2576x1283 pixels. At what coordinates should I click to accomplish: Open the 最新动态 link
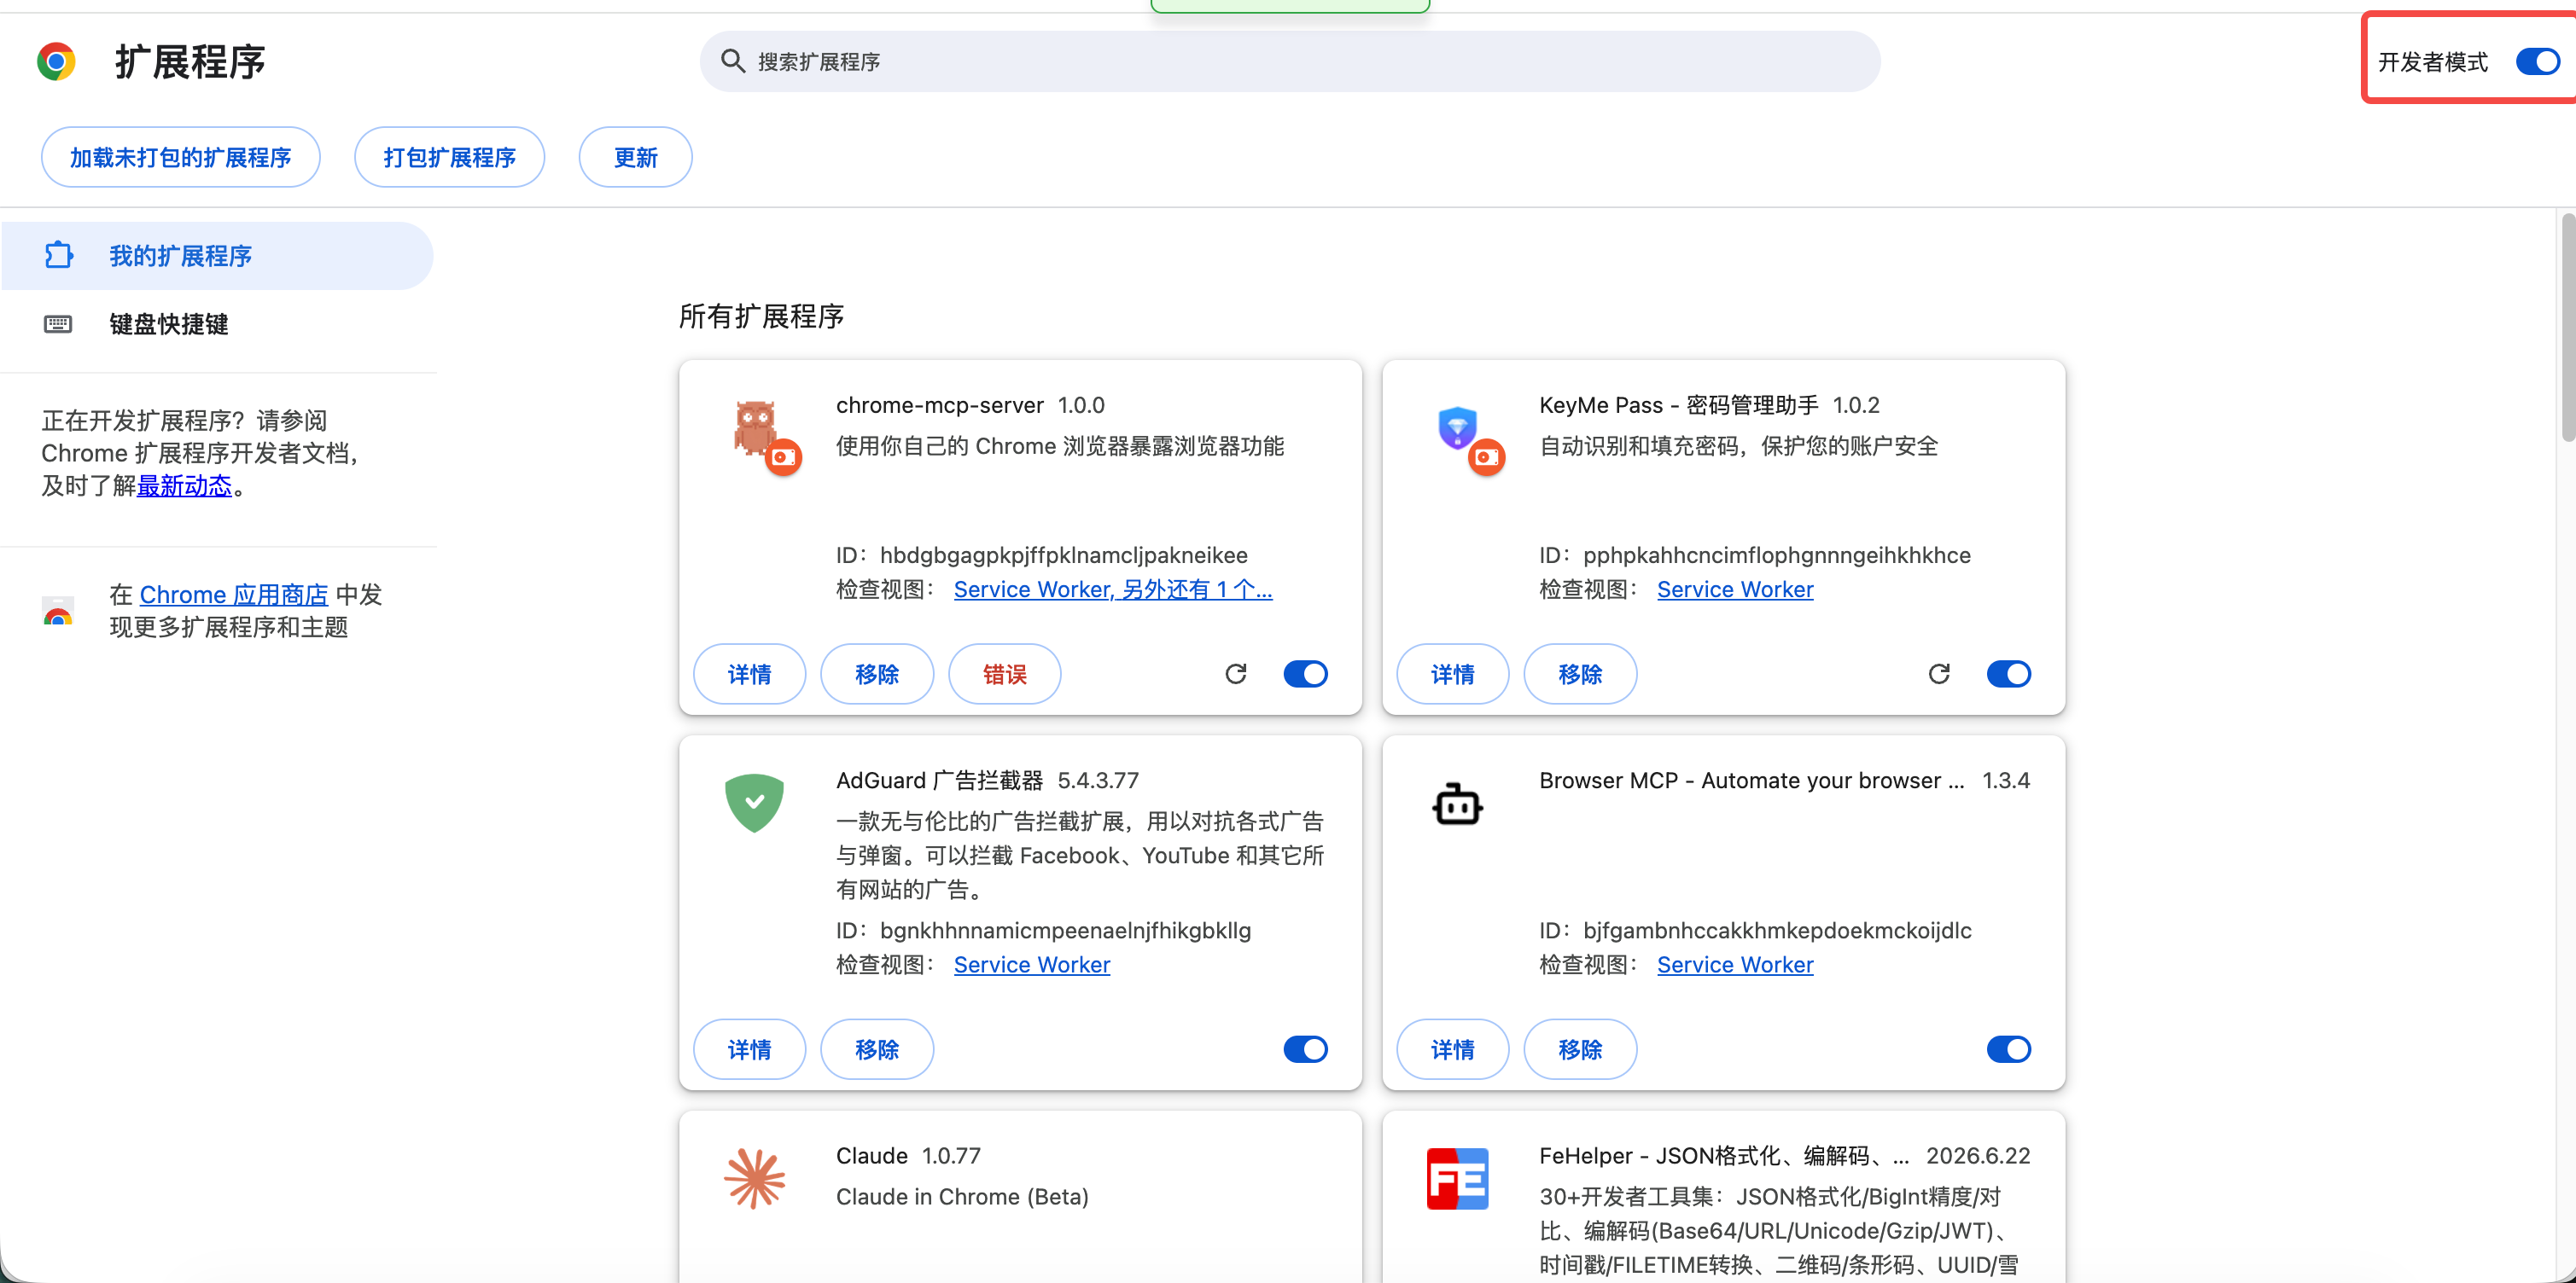pos(184,485)
